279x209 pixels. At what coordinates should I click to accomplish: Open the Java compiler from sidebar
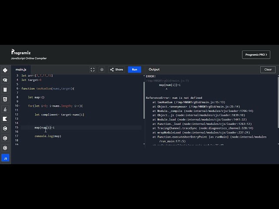(5, 109)
